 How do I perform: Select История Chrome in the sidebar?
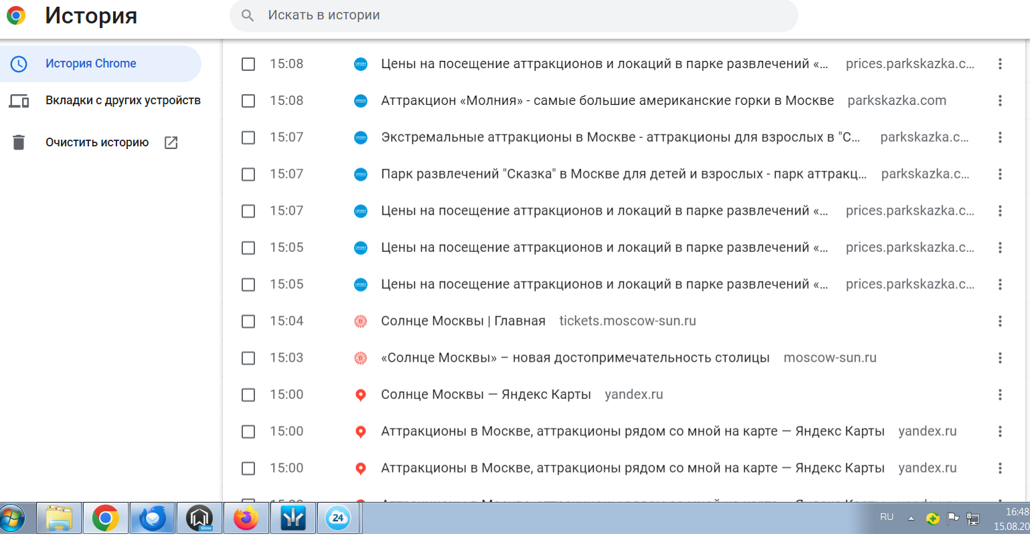pos(100,64)
